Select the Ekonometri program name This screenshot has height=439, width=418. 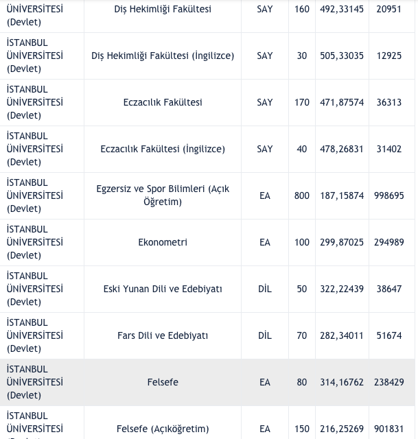pyautogui.click(x=163, y=242)
